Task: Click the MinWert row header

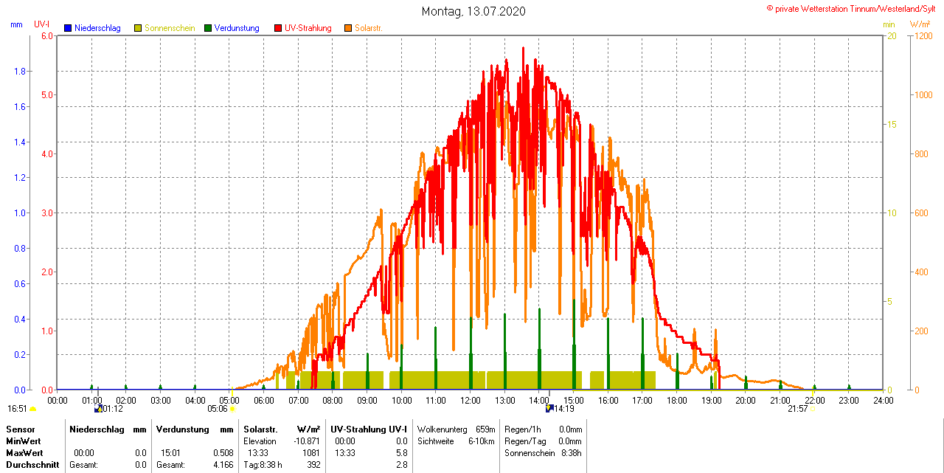Action: coord(24,441)
